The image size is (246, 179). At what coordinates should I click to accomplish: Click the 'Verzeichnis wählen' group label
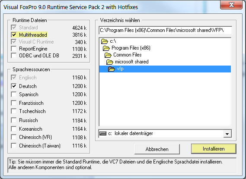coord(120,20)
